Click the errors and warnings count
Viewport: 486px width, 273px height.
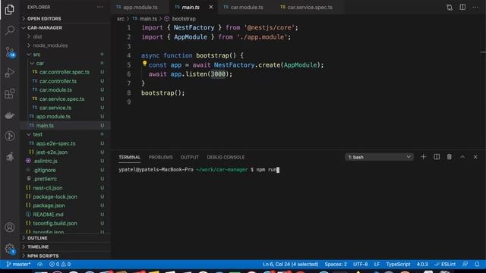tap(60, 265)
